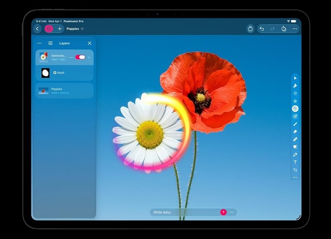Select the Crop tool
Image resolution: width=331 pixels, height=239 pixels.
click(x=295, y=170)
